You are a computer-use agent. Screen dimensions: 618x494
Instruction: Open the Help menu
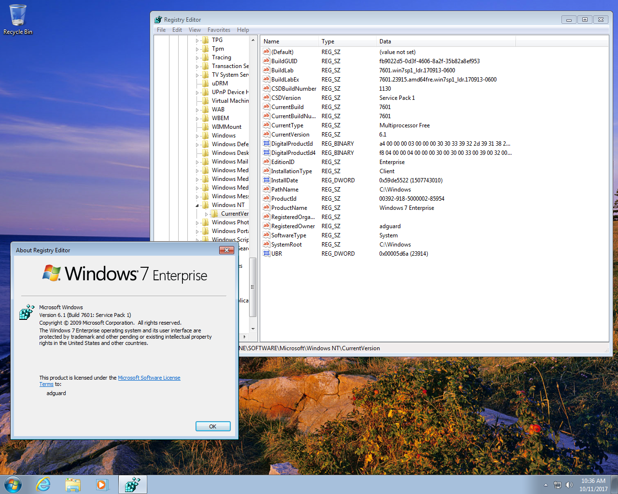click(x=243, y=30)
